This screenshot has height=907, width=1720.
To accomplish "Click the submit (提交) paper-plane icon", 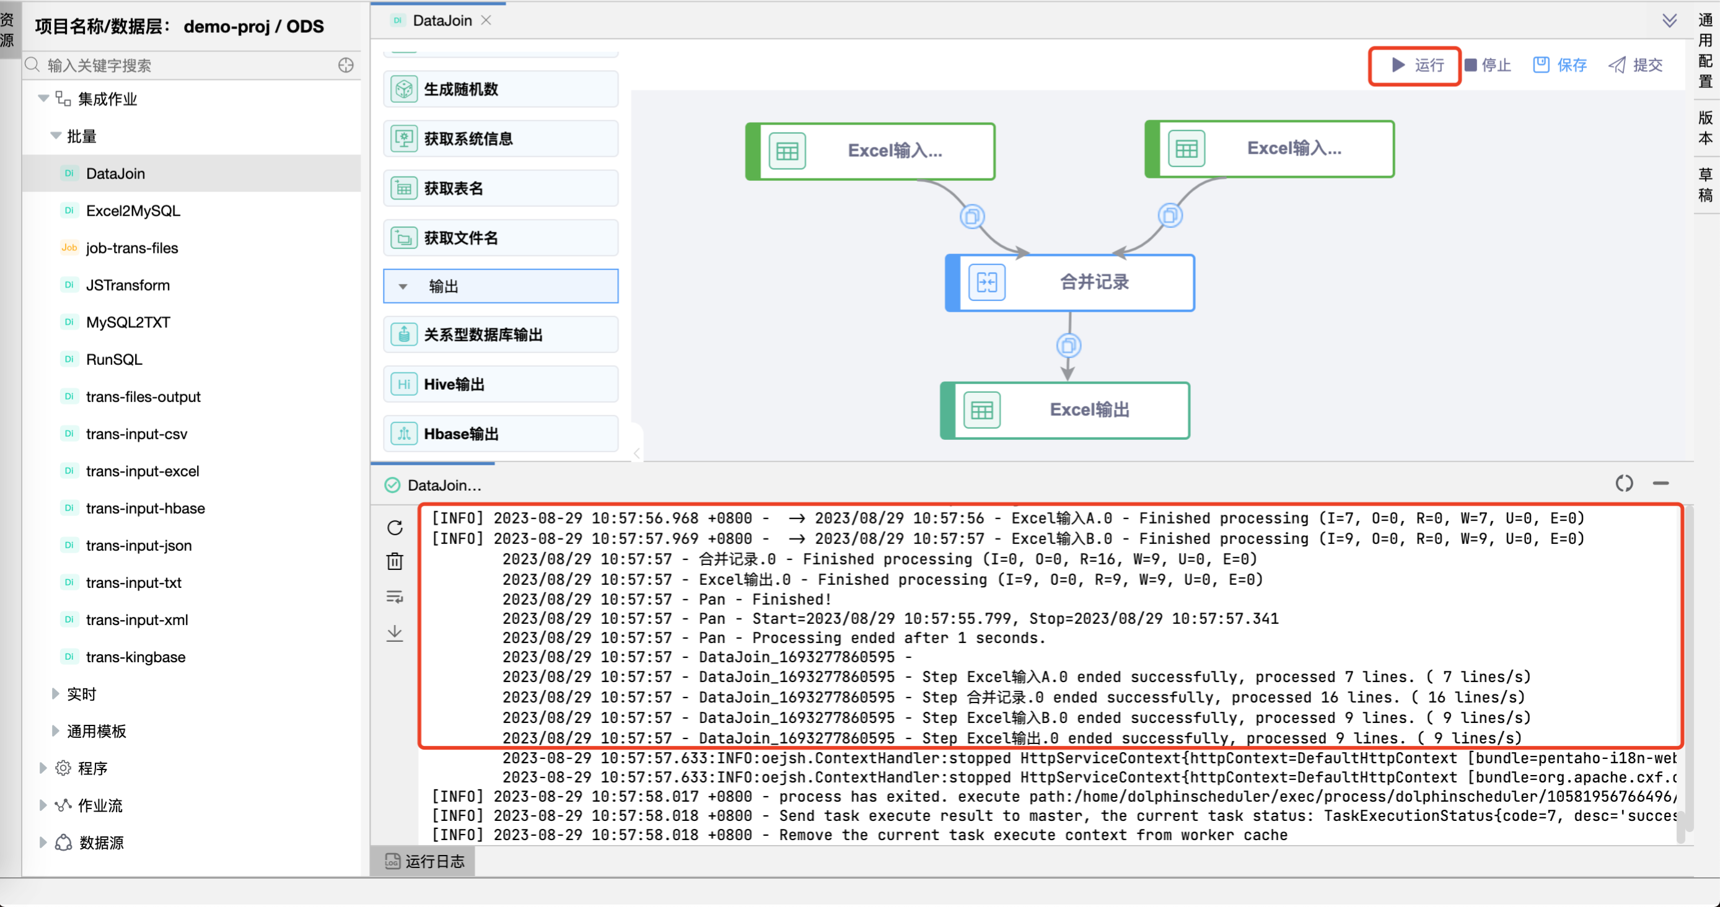I will (x=1617, y=64).
